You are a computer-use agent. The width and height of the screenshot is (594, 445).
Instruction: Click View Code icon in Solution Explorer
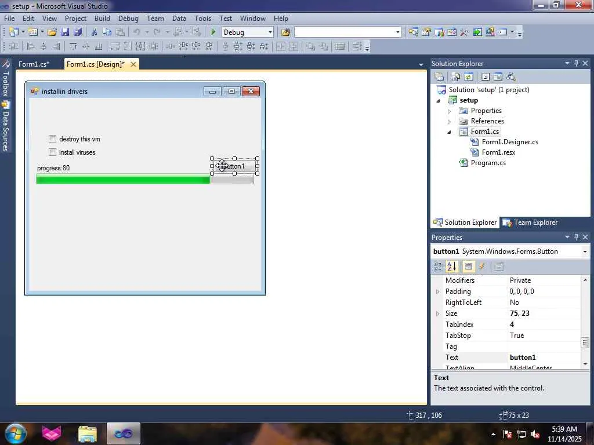pyautogui.click(x=486, y=77)
